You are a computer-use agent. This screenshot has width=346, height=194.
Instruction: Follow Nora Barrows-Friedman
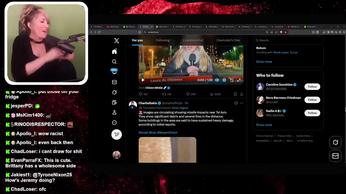(x=312, y=100)
